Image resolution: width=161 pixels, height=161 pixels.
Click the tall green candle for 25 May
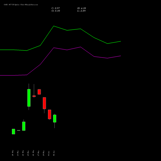pyautogui.click(x=29, y=98)
